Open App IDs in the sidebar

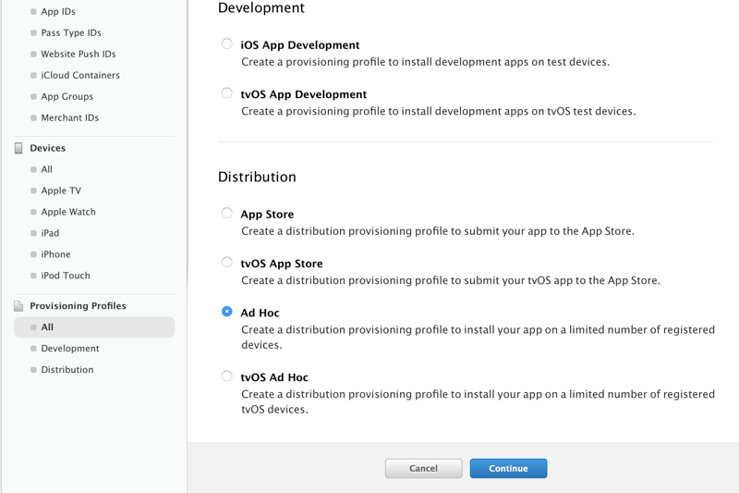pos(58,12)
